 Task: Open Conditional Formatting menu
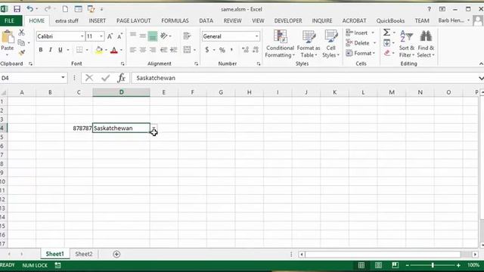pos(280,44)
